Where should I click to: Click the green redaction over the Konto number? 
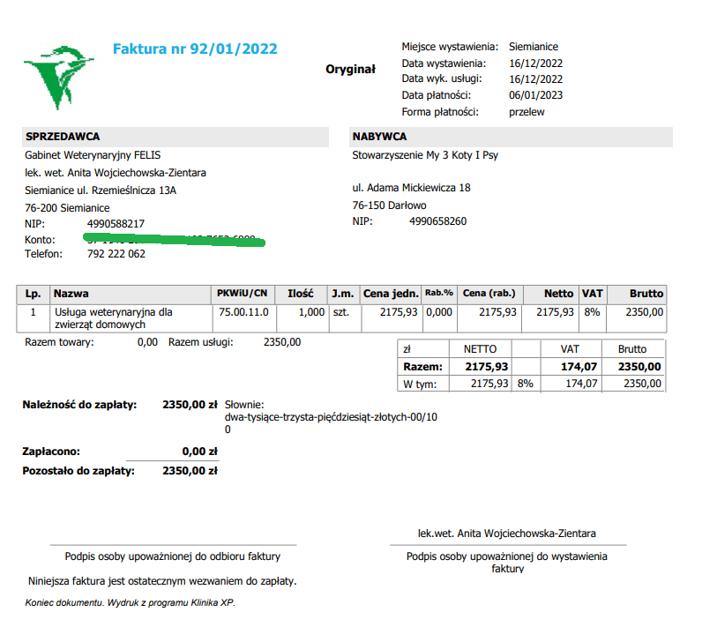coord(174,240)
